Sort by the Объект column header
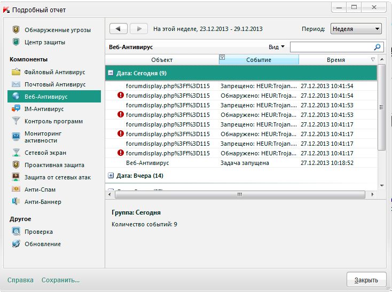Viewport: 392px width, 292px height. (x=162, y=60)
